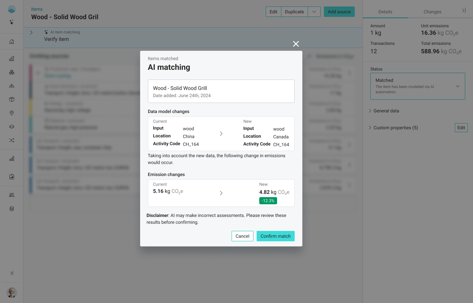Open the location pin icon
This screenshot has height=303, width=473.
[x=12, y=113]
